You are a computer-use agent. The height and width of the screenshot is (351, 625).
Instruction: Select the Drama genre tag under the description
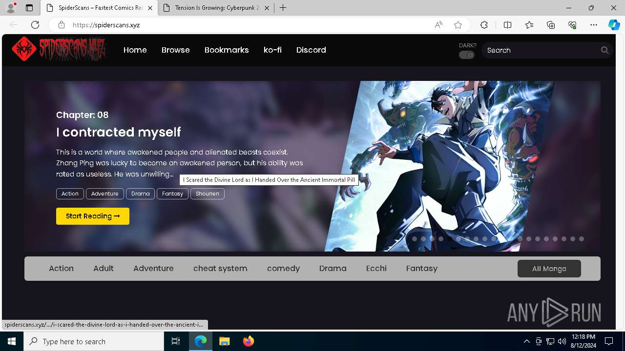coord(141,194)
